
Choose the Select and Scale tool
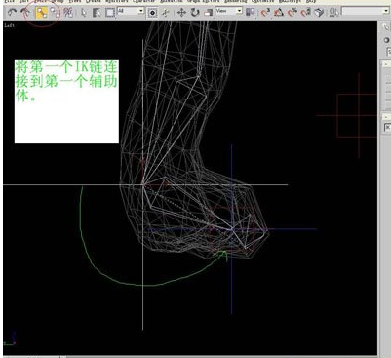(208, 13)
